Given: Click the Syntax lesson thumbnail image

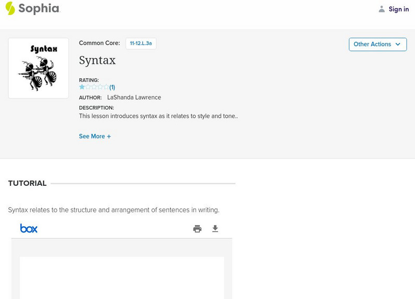Looking at the screenshot, I should point(38,67).
